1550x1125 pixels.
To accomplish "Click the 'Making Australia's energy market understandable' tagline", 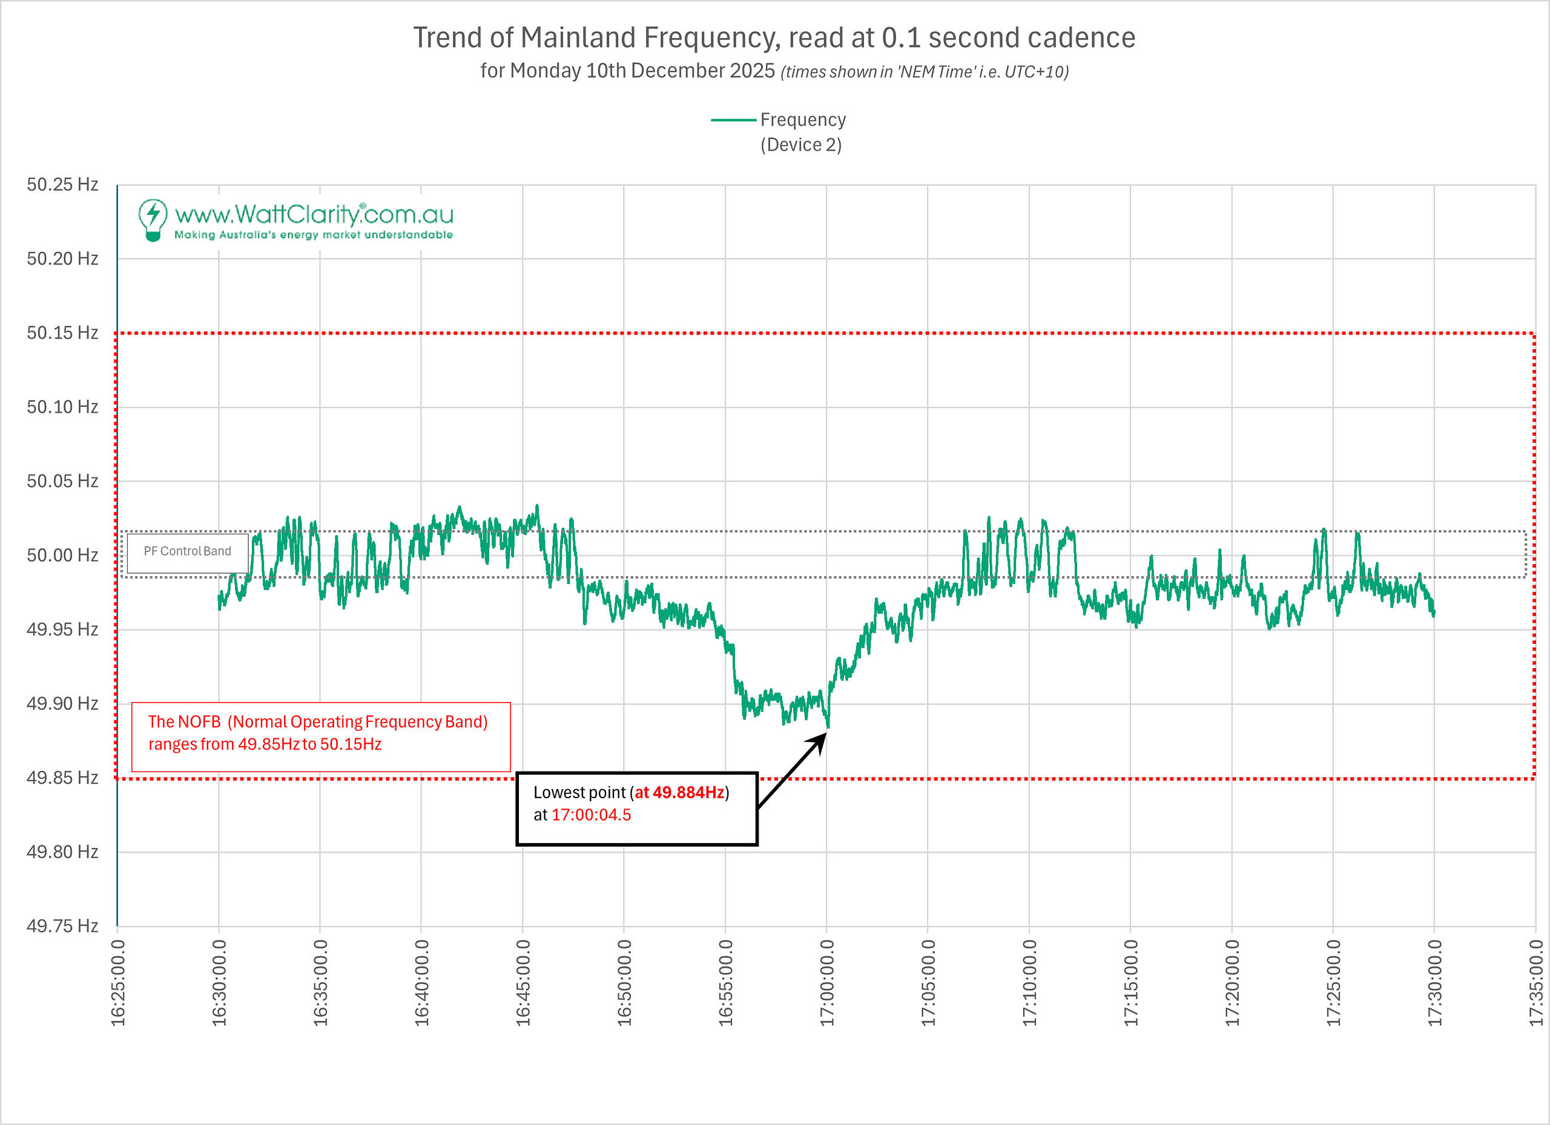I will 313,235.
